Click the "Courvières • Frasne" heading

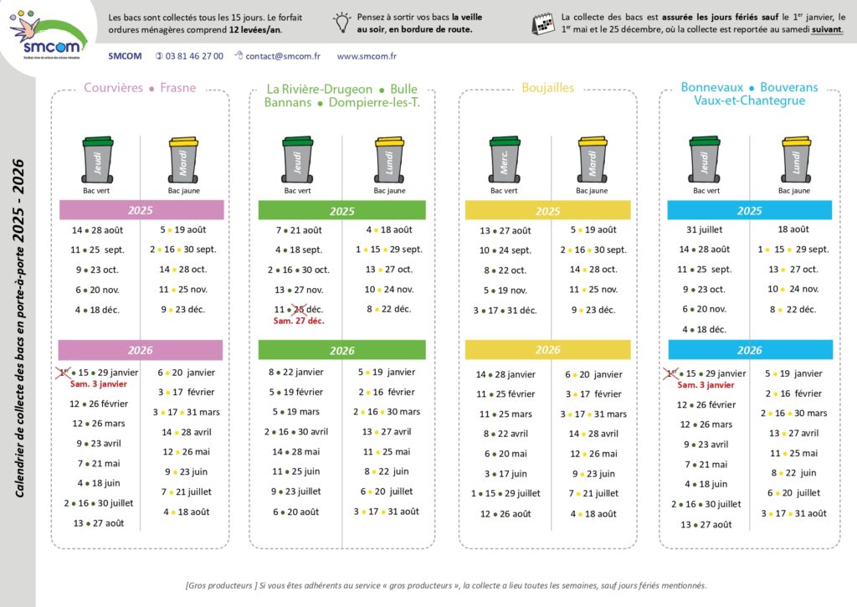140,88
